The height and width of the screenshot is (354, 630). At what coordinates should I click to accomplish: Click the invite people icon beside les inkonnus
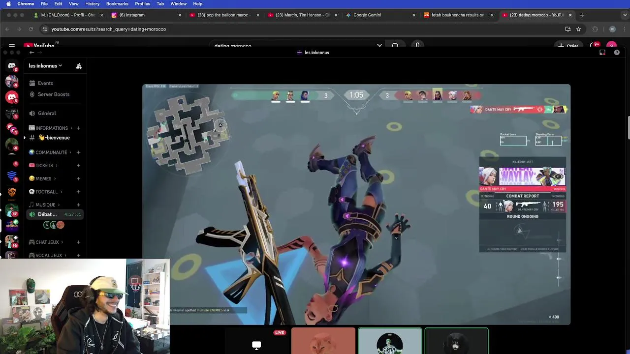click(x=79, y=66)
